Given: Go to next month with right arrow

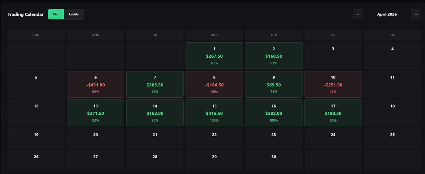Looking at the screenshot, I should [x=416, y=14].
